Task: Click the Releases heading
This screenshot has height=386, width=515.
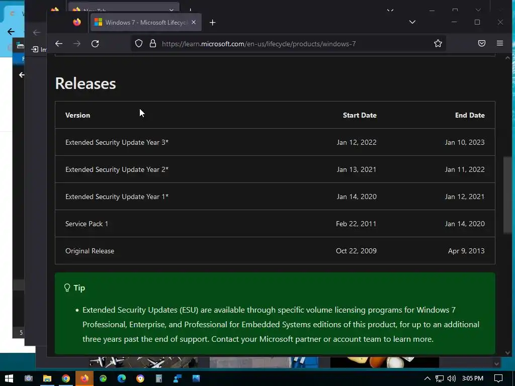Action: [85, 83]
